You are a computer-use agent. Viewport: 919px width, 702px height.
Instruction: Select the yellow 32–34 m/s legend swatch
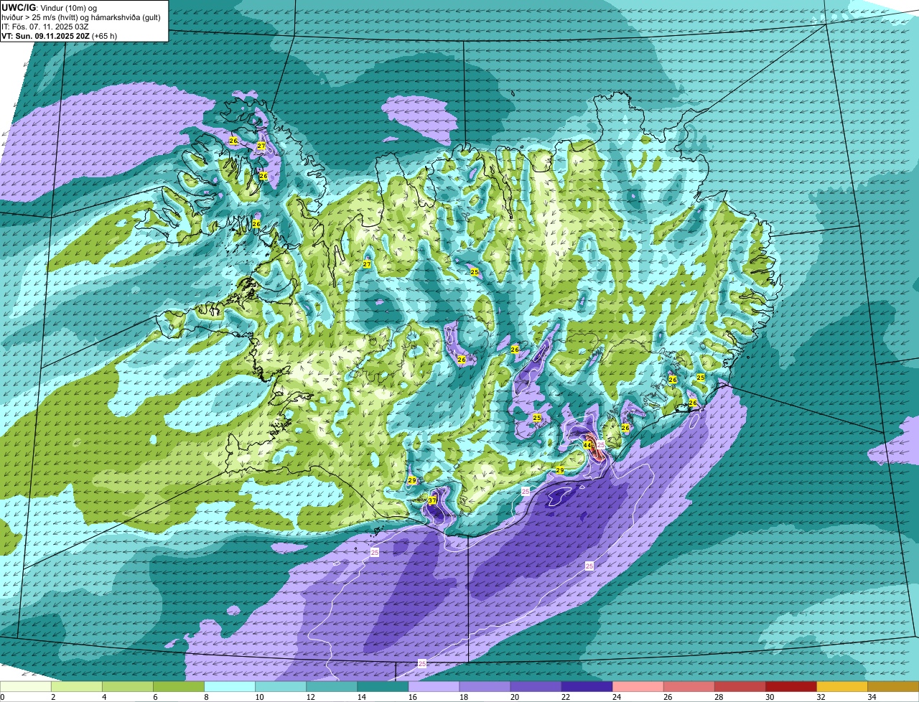(x=841, y=687)
